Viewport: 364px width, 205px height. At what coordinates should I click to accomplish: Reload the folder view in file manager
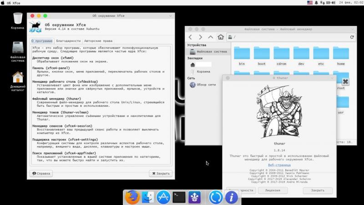pyautogui.click(x=352, y=37)
